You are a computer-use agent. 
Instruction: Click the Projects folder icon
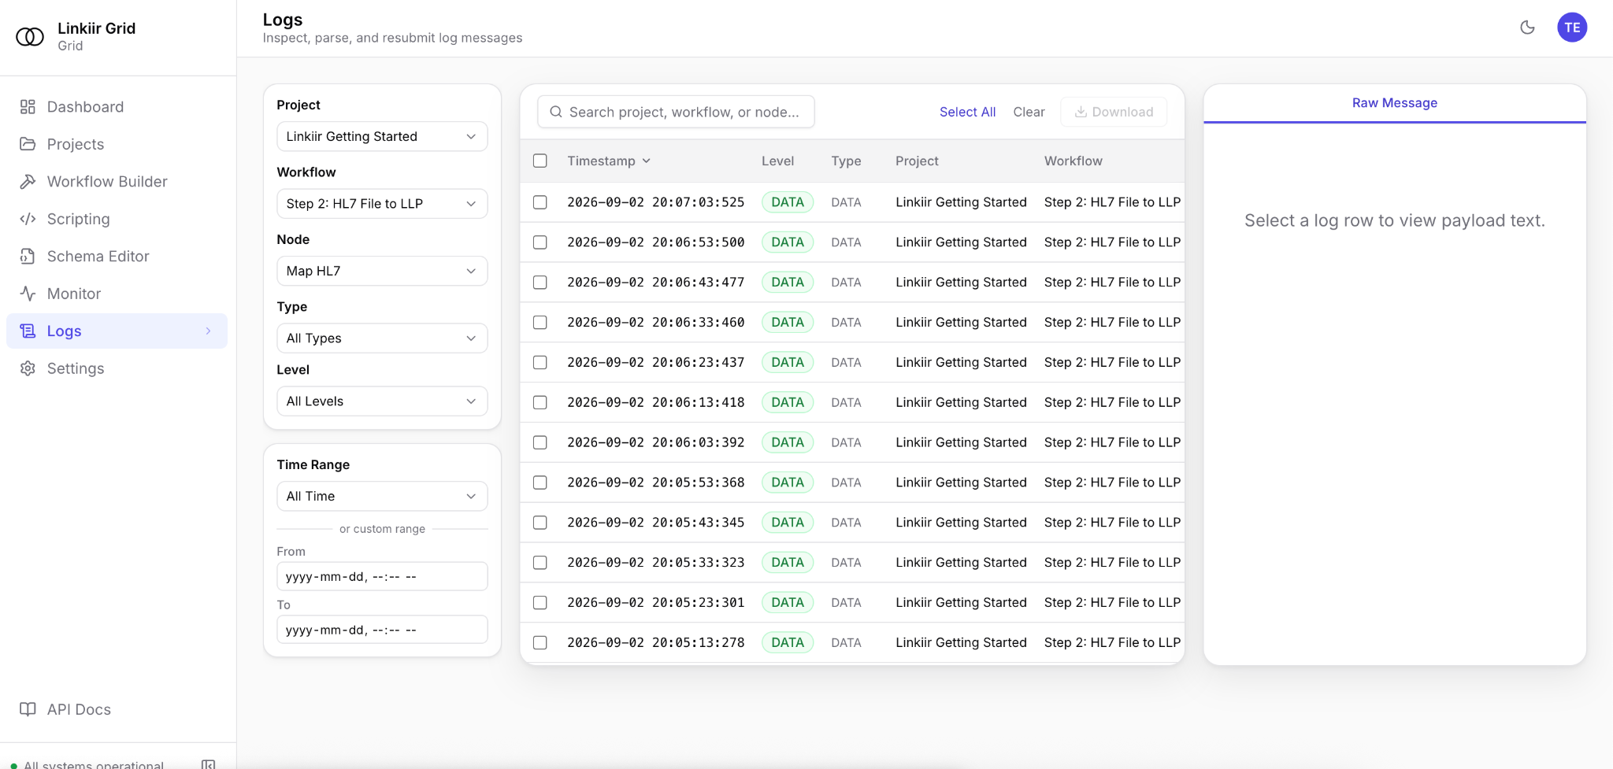(x=28, y=144)
